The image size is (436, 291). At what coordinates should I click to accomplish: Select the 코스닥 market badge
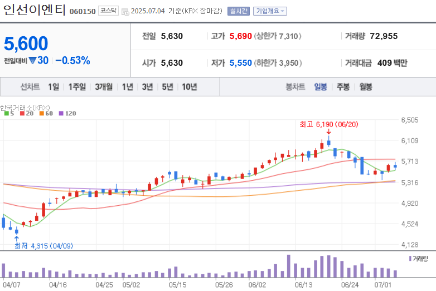108,11
